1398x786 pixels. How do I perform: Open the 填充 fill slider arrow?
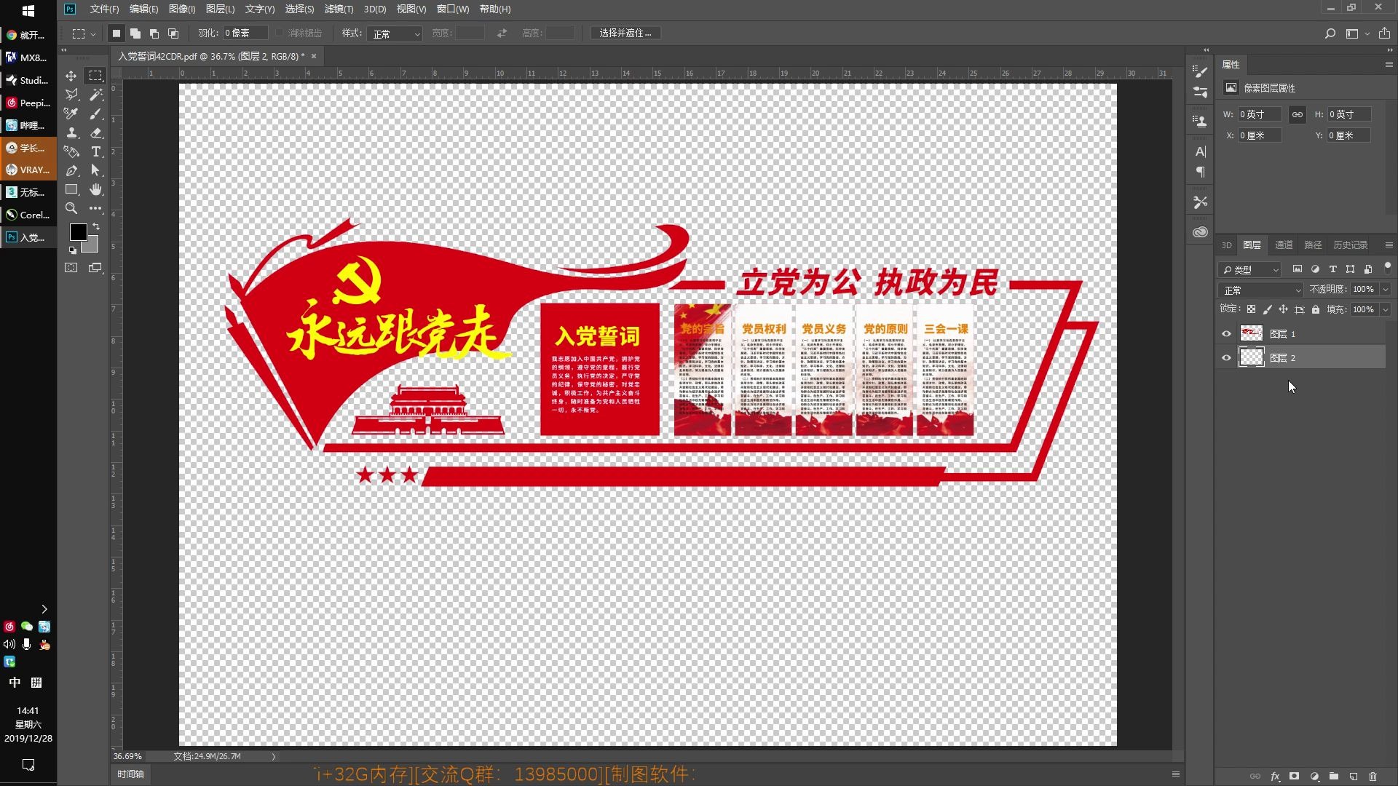(1385, 309)
